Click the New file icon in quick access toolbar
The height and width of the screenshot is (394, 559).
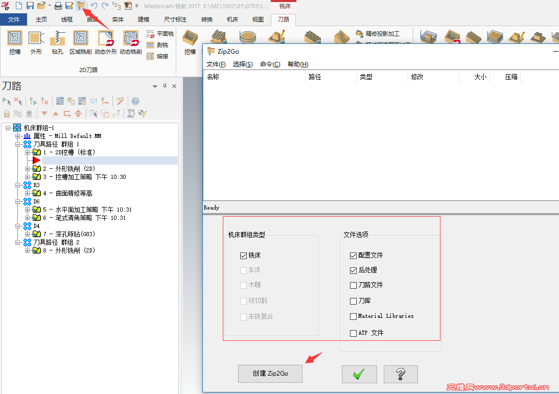click(18, 6)
